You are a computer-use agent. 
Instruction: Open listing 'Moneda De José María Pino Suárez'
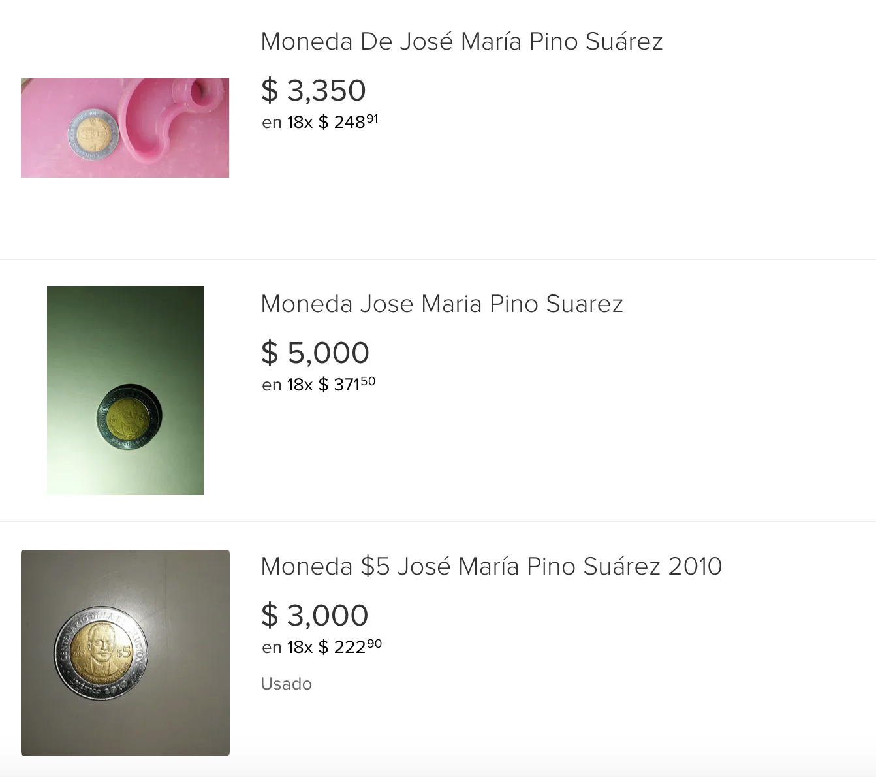tap(461, 42)
